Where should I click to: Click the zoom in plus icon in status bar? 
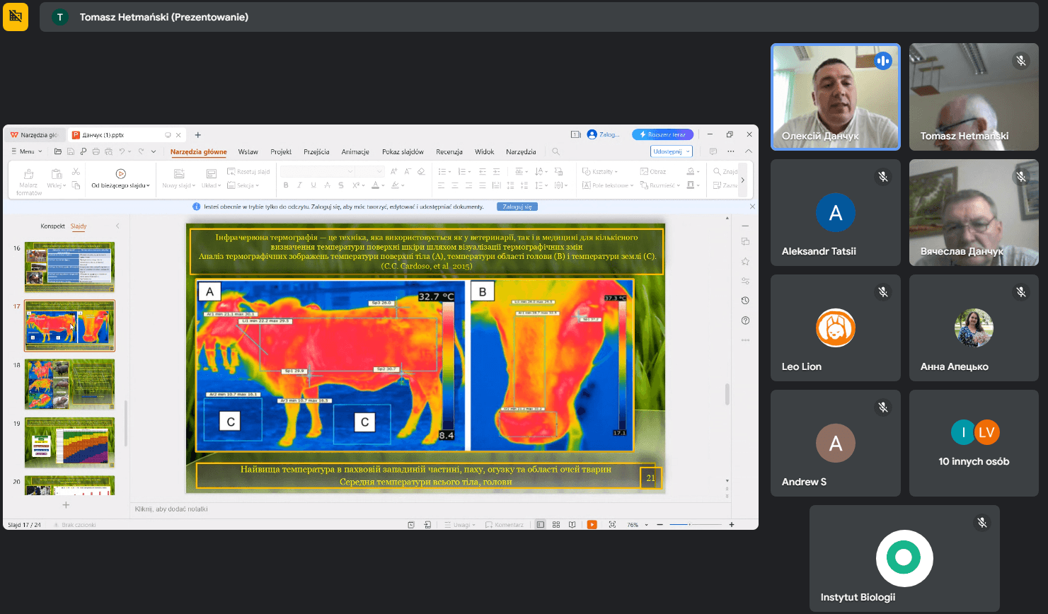[x=732, y=525]
